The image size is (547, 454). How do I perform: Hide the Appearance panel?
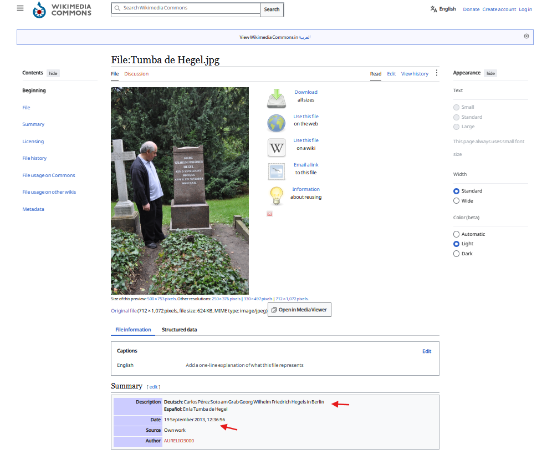[490, 73]
